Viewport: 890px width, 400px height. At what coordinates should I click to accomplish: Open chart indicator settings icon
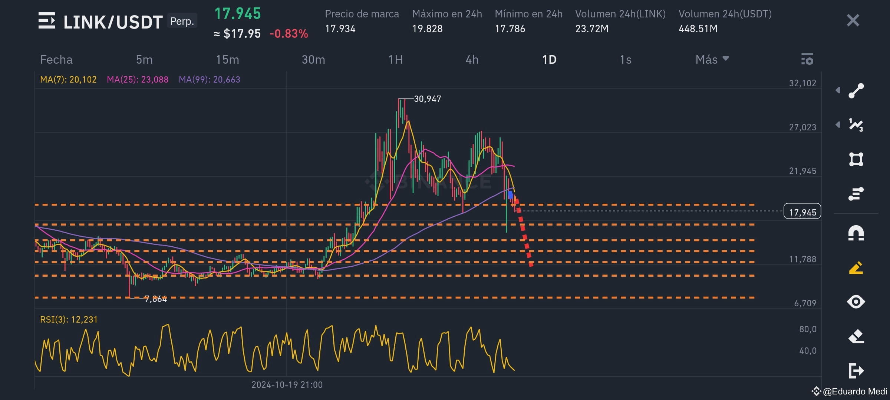[x=807, y=60]
